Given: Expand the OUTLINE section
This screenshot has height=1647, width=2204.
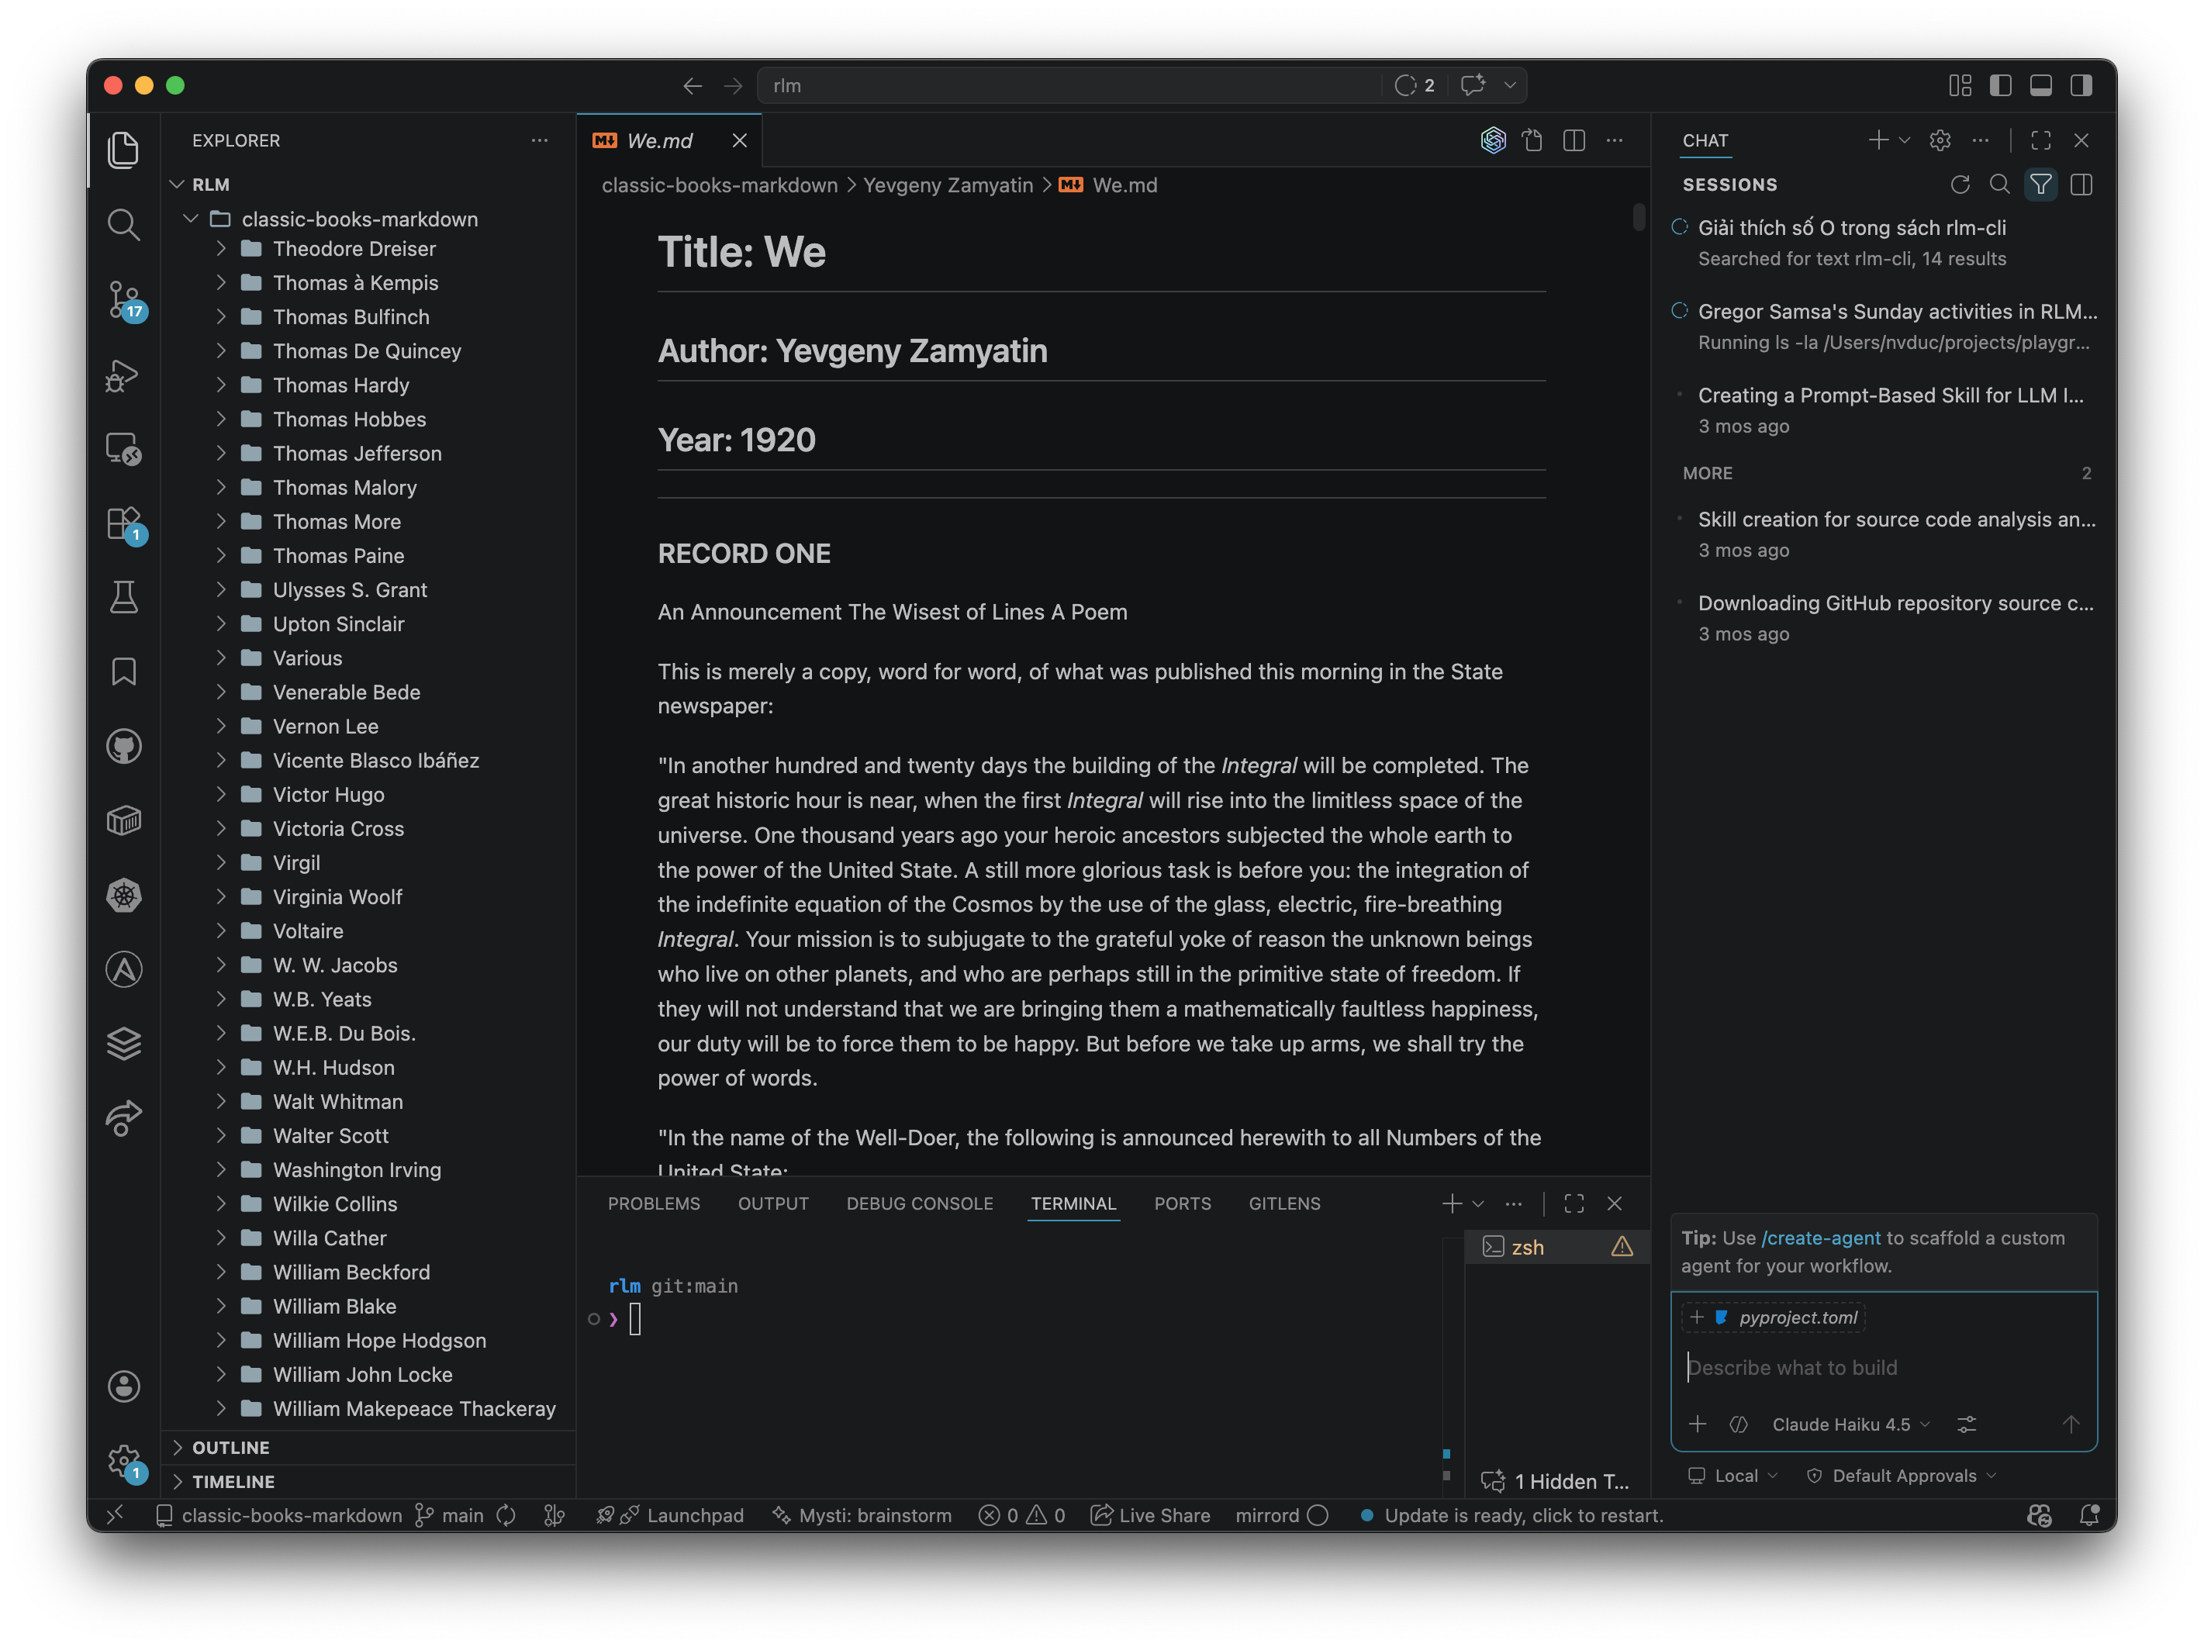Looking at the screenshot, I should [230, 1447].
